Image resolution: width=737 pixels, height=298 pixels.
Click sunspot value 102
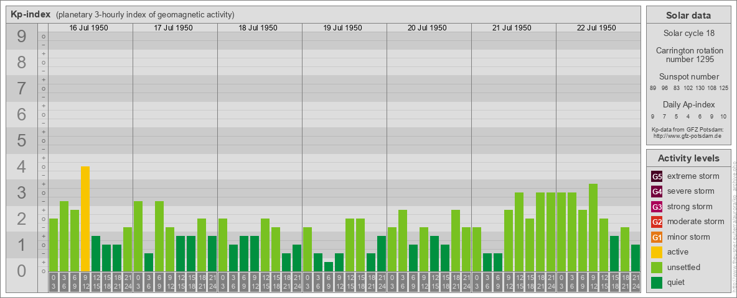(x=688, y=88)
